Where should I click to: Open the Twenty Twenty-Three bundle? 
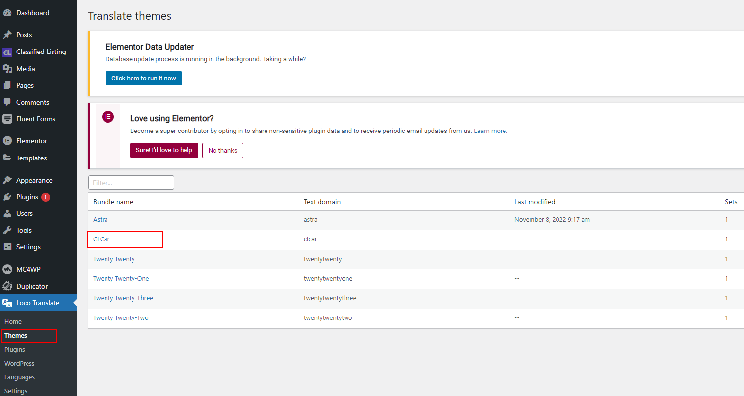click(123, 298)
